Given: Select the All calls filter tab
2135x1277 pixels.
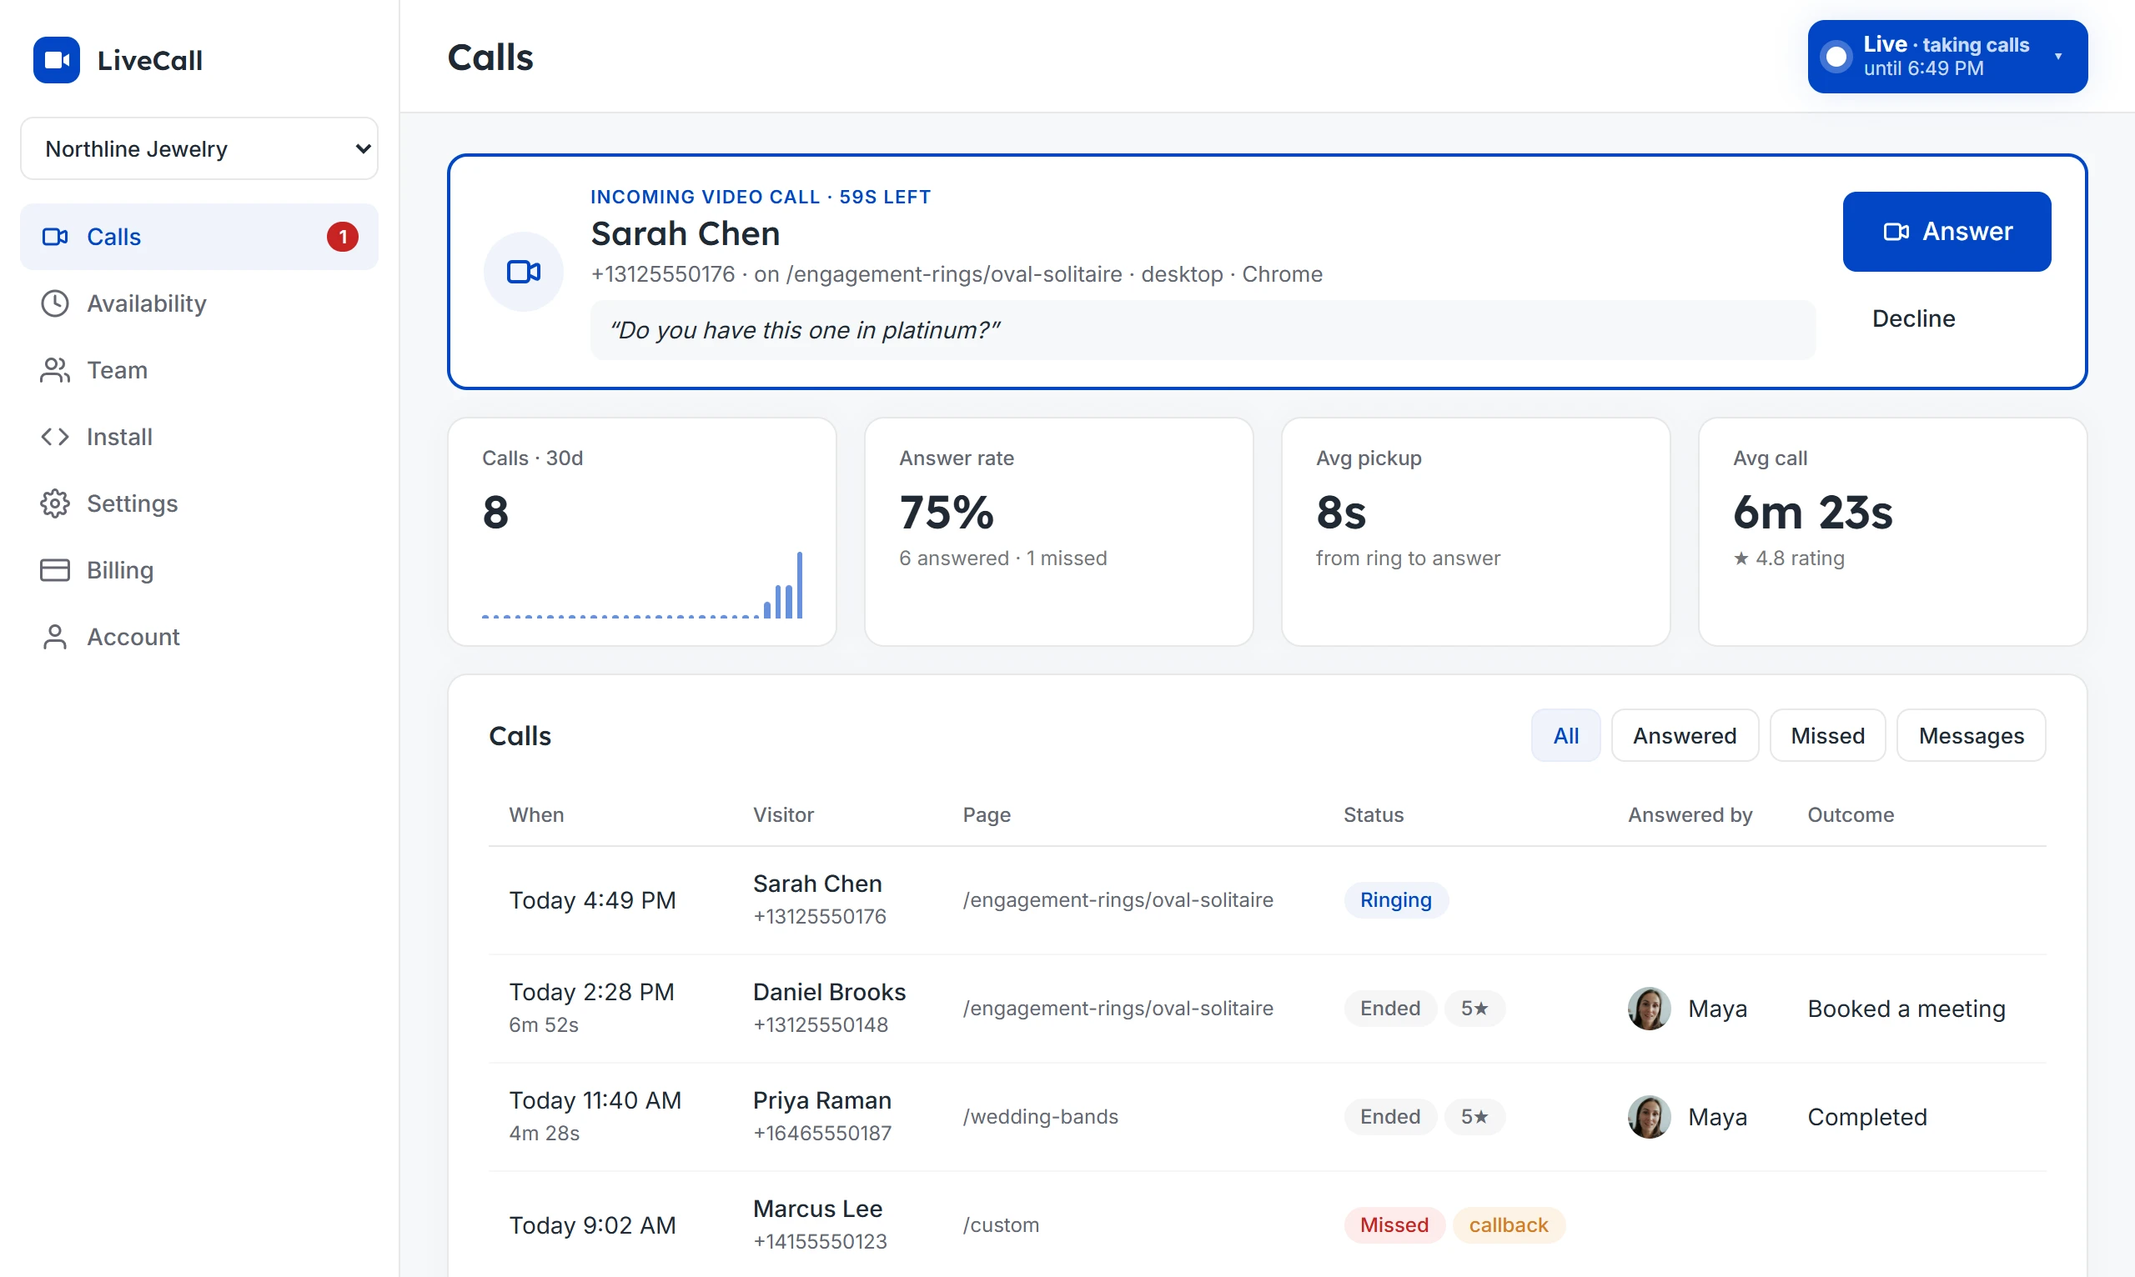Looking at the screenshot, I should [x=1565, y=735].
